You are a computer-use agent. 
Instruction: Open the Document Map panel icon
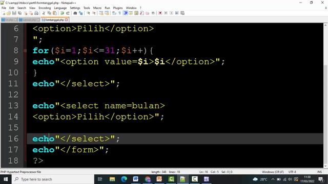(136, 13)
